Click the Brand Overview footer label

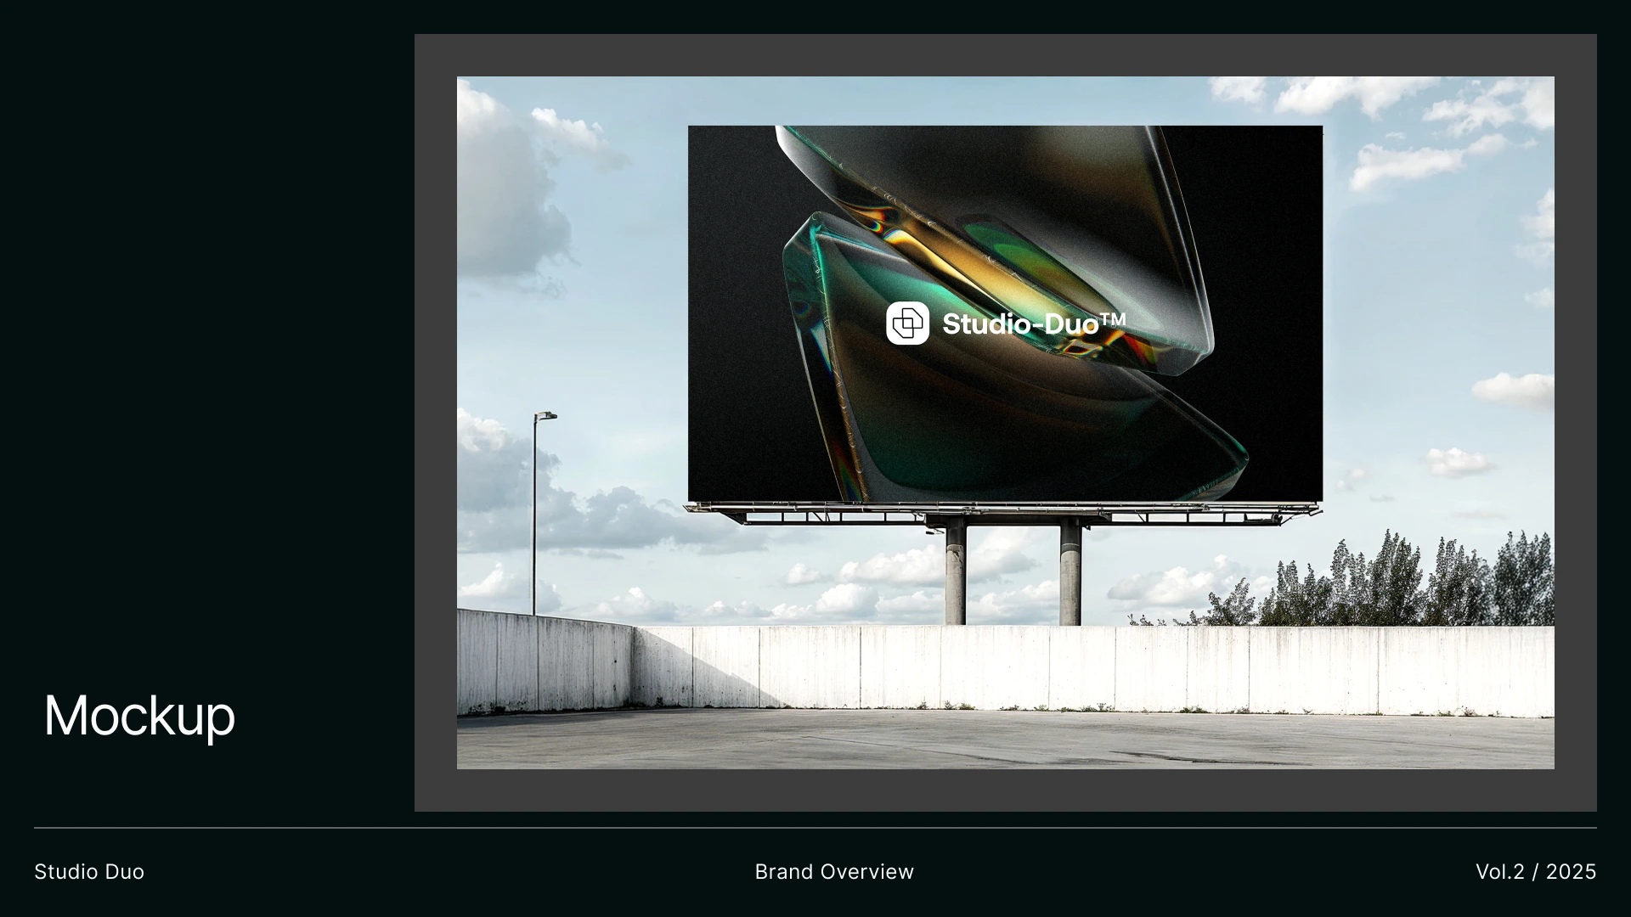(834, 872)
